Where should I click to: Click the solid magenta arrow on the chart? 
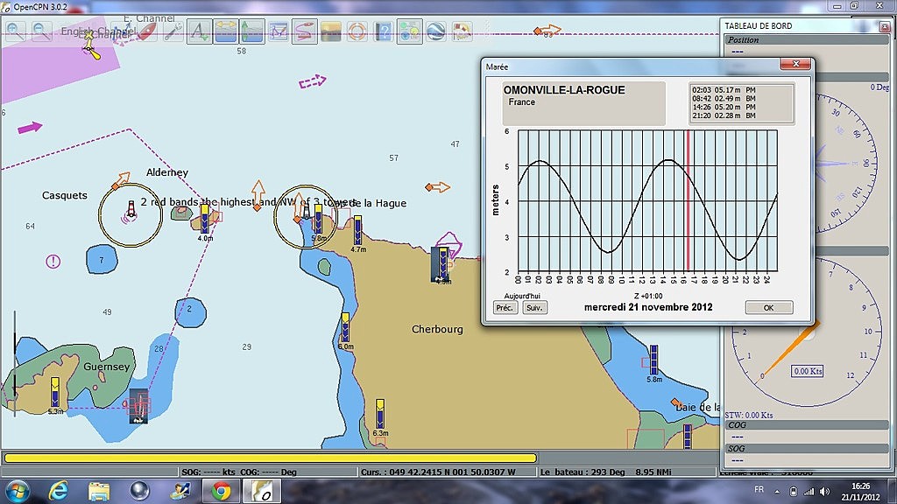(30, 127)
